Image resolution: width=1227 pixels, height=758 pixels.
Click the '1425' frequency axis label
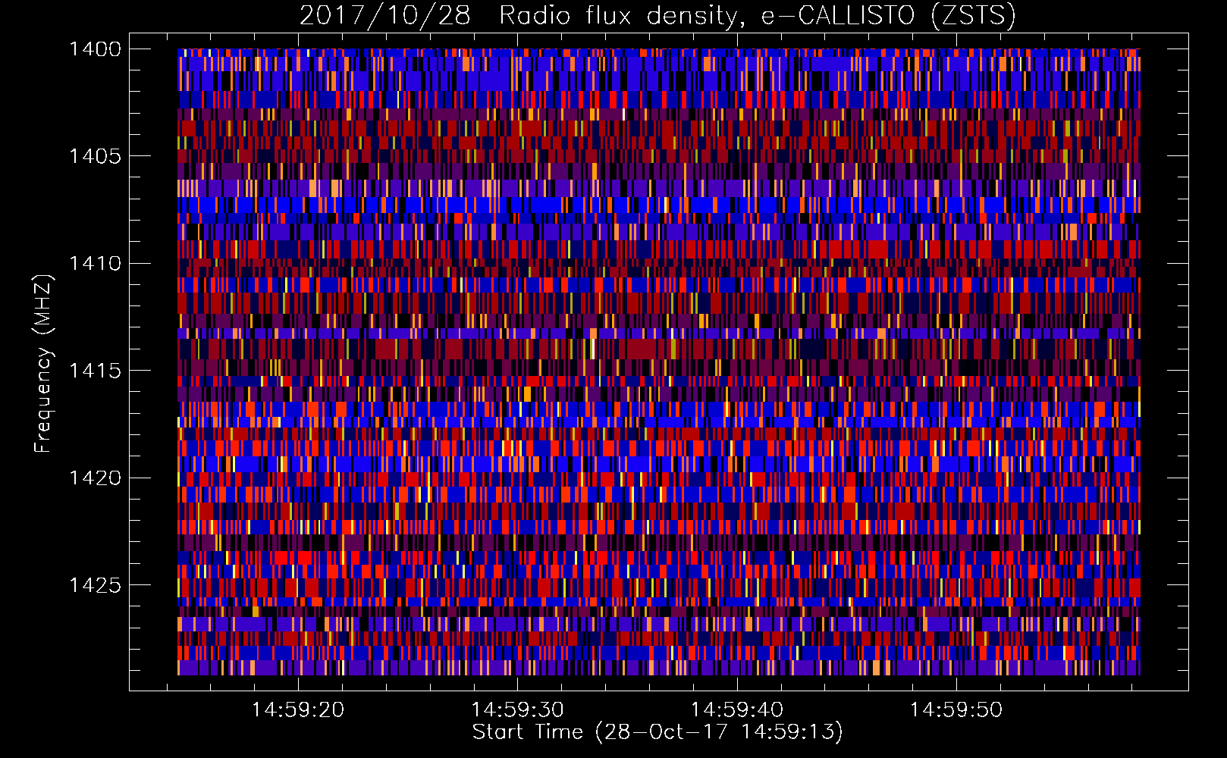[x=95, y=585]
